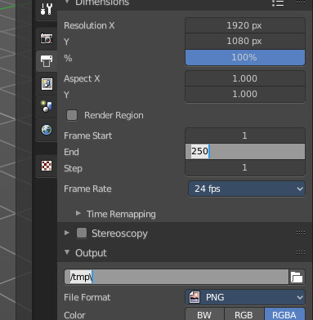Open the Dimensions presets list icon
The image size is (313, 320).
coord(278,3)
